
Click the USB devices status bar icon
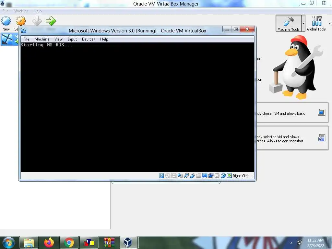click(192, 175)
